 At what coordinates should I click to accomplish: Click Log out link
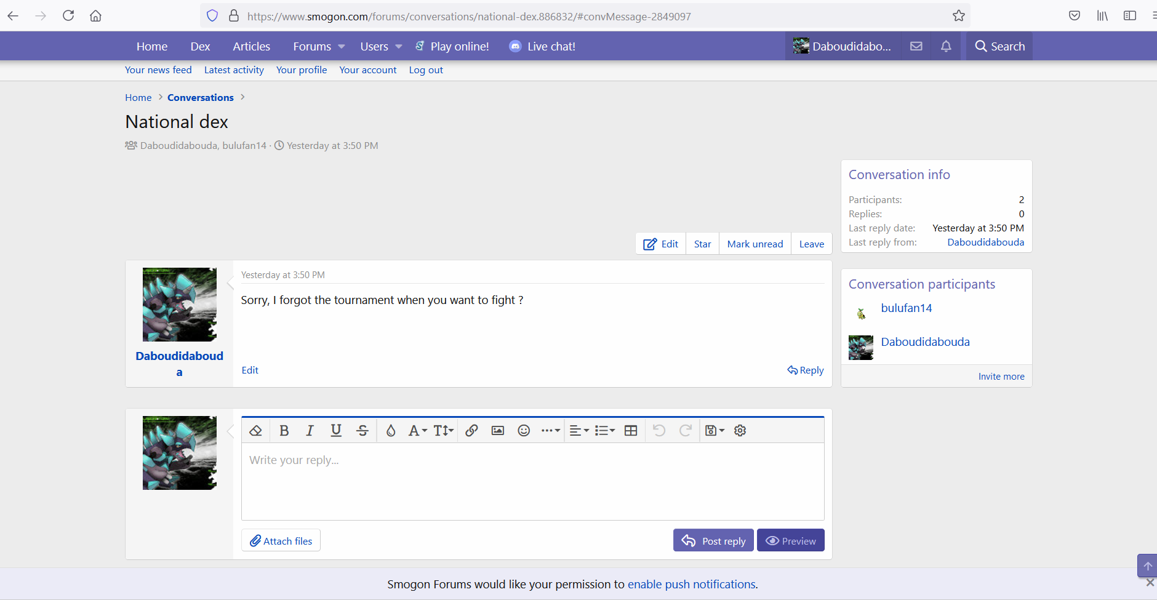pos(426,70)
